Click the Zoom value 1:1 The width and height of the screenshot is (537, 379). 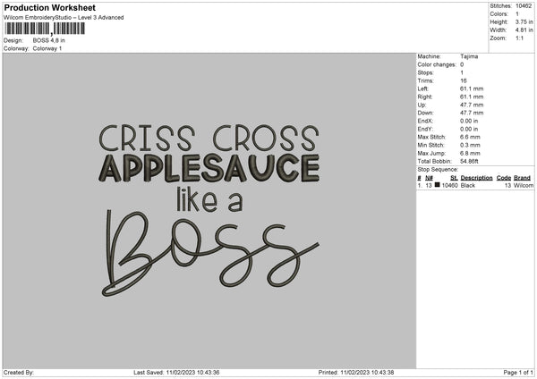coord(521,38)
